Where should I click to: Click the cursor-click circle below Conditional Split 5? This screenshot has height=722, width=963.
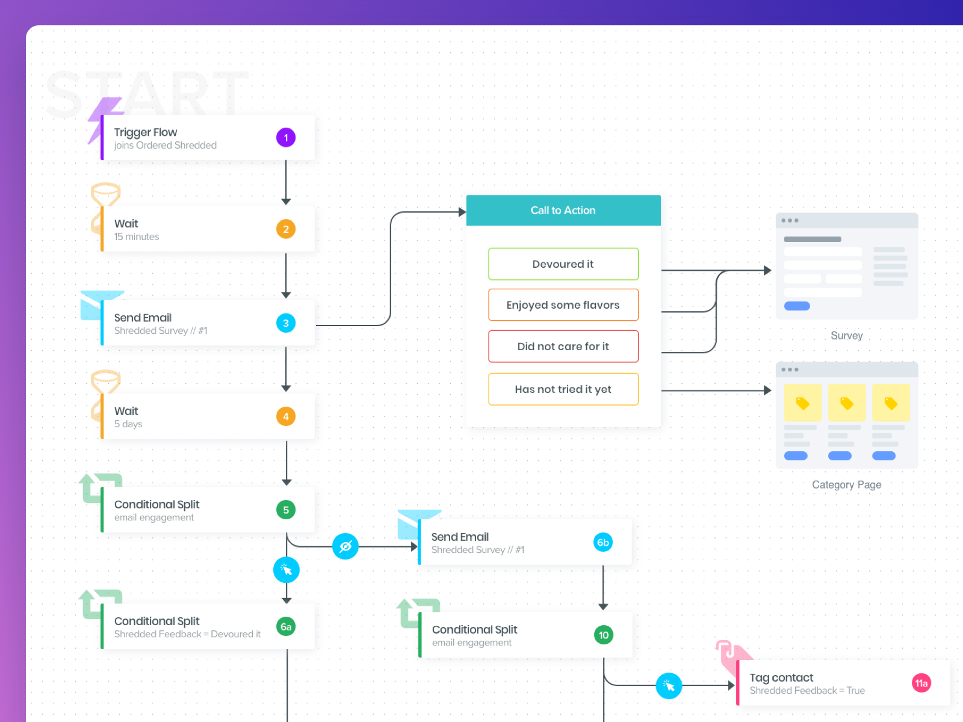coord(286,570)
